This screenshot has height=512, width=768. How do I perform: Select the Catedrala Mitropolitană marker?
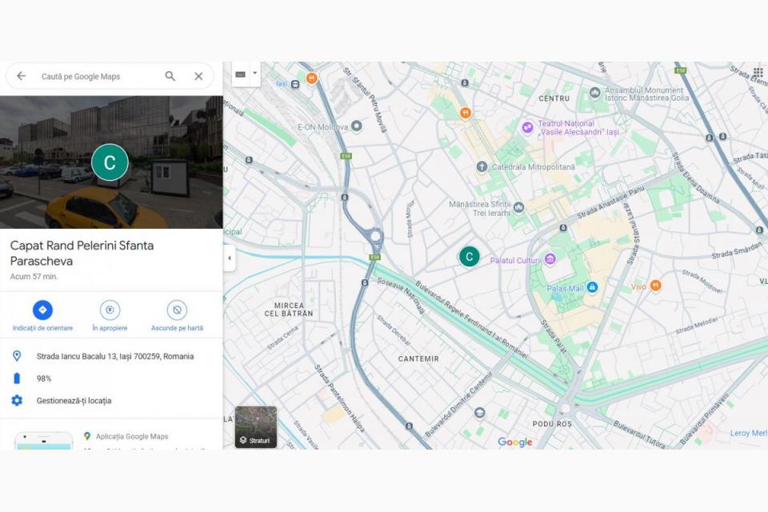pos(482,166)
